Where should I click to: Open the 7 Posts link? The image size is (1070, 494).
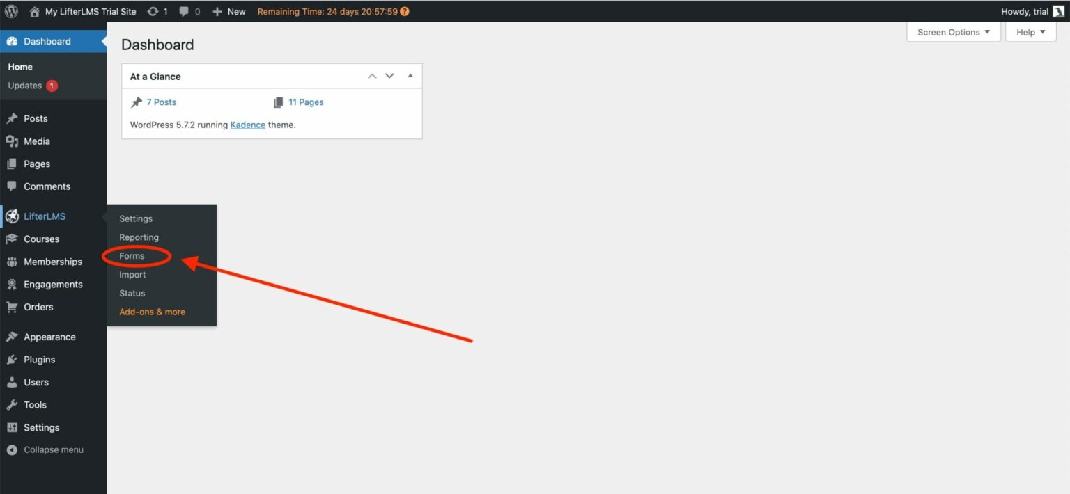tap(161, 102)
